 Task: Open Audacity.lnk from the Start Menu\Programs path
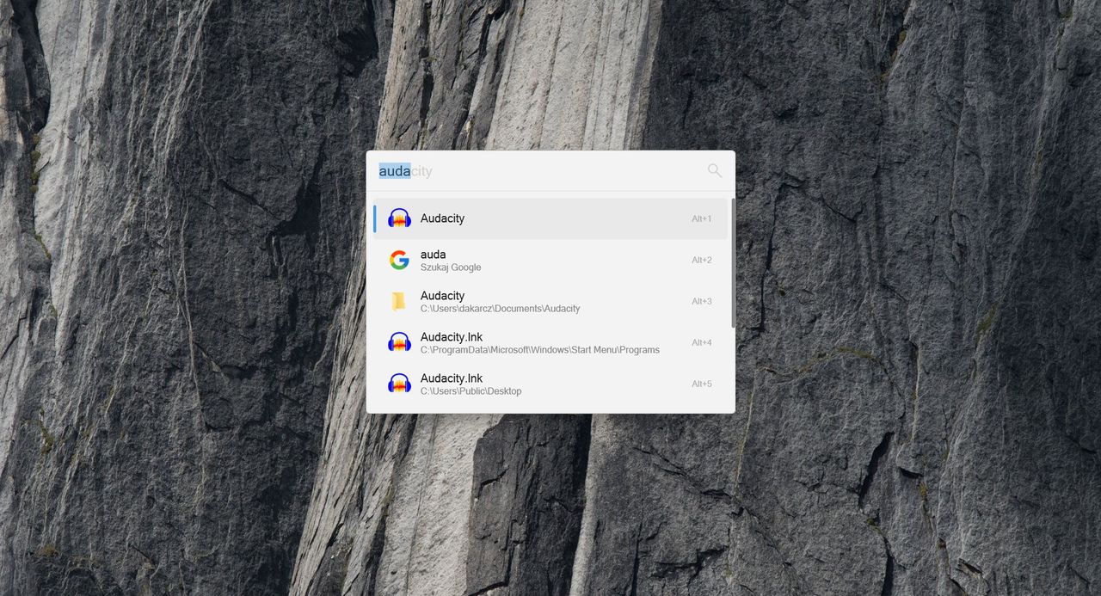click(x=550, y=342)
